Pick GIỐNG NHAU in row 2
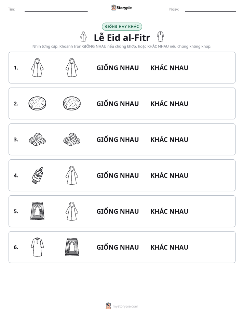Image resolution: width=244 pixels, height=316 pixels. 118,104
